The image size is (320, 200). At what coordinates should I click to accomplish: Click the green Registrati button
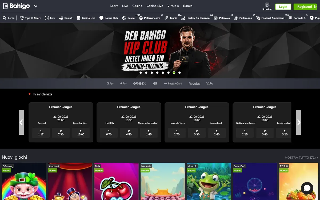(x=305, y=7)
